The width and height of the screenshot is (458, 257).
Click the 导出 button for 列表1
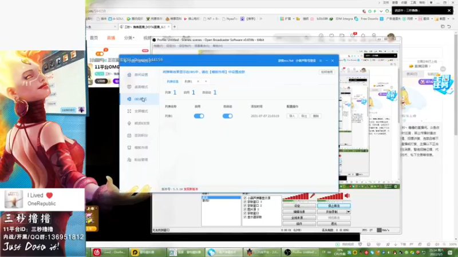pos(304,116)
